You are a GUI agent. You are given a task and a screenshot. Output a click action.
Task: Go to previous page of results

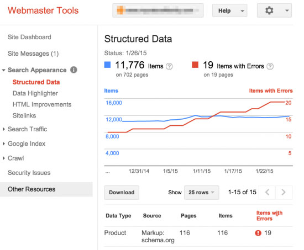tap(267, 192)
